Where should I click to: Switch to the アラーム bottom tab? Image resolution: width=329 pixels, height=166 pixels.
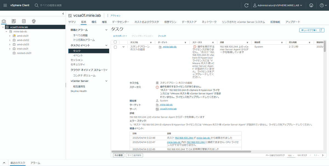(x=35, y=163)
